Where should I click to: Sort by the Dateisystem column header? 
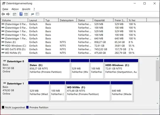point(68,20)
